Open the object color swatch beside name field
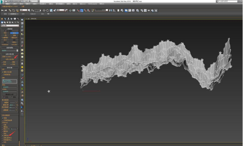 pyautogui.click(x=17, y=51)
